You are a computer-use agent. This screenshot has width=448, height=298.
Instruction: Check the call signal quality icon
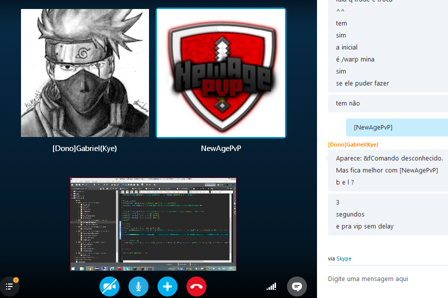click(271, 286)
